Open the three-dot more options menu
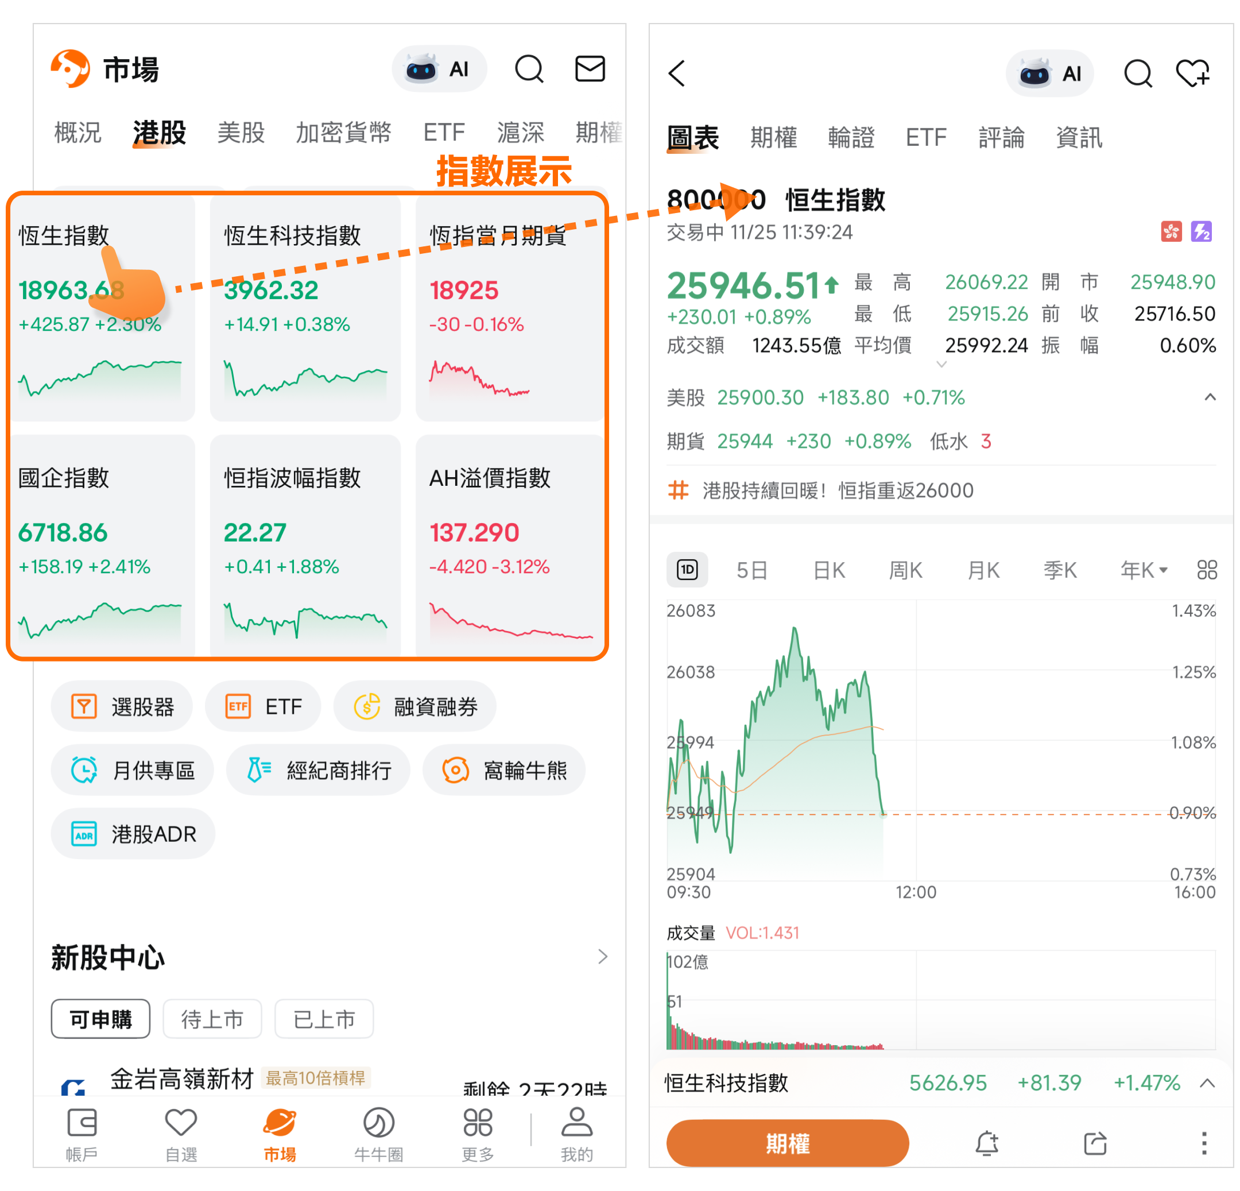 pyautogui.click(x=1204, y=1143)
